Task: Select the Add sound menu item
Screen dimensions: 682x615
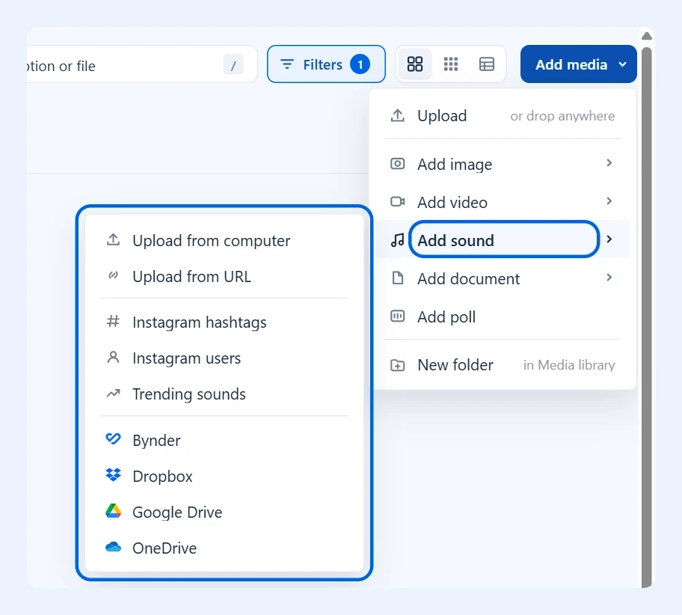Action: pyautogui.click(x=503, y=240)
